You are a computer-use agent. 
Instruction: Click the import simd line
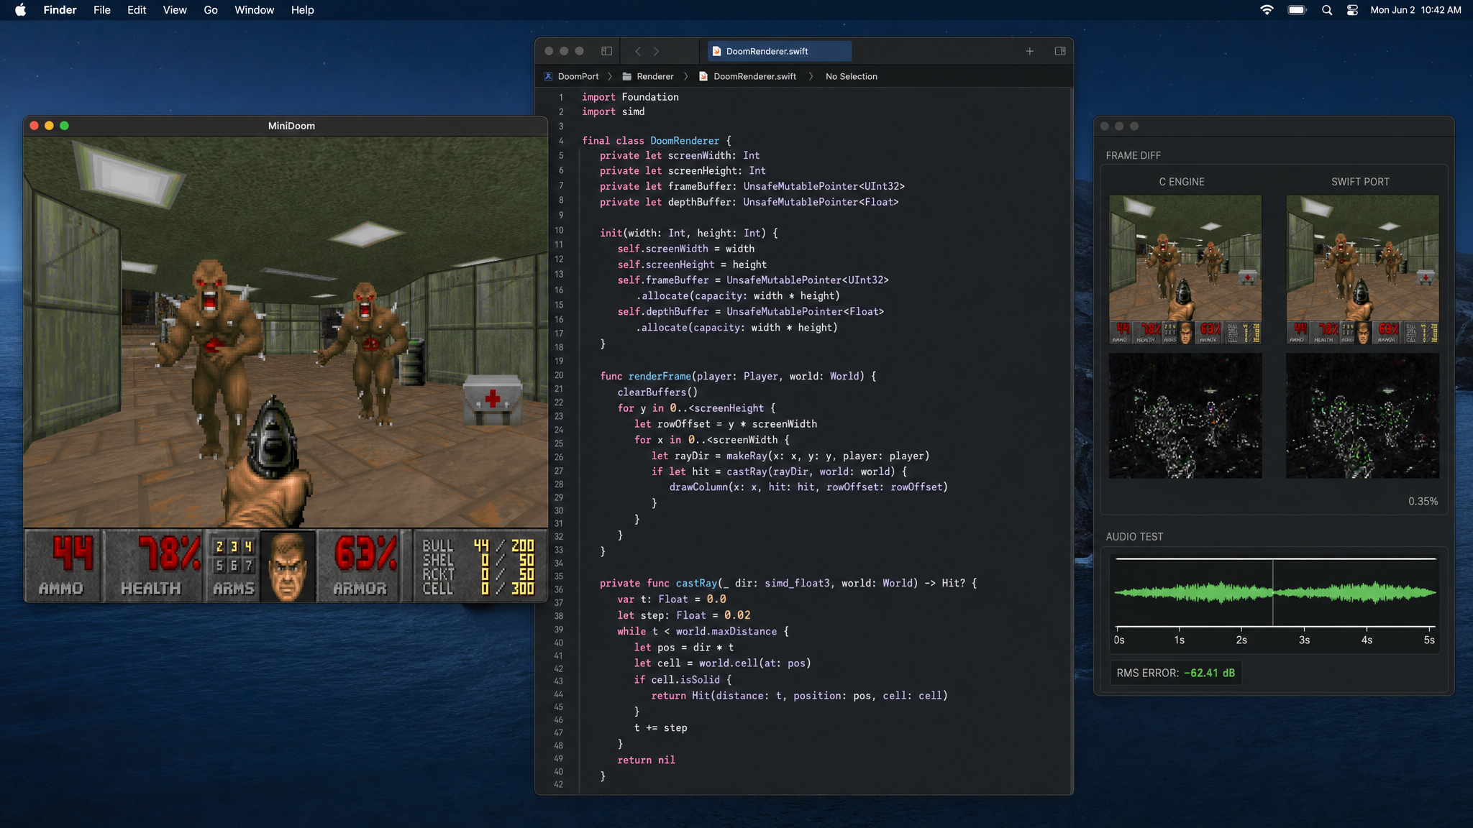click(613, 111)
